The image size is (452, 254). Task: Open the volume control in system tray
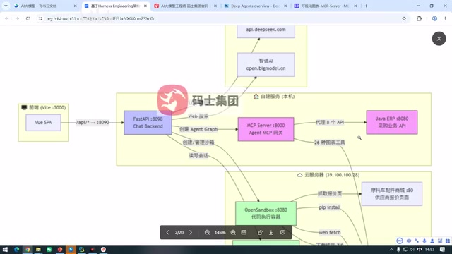[412, 249]
